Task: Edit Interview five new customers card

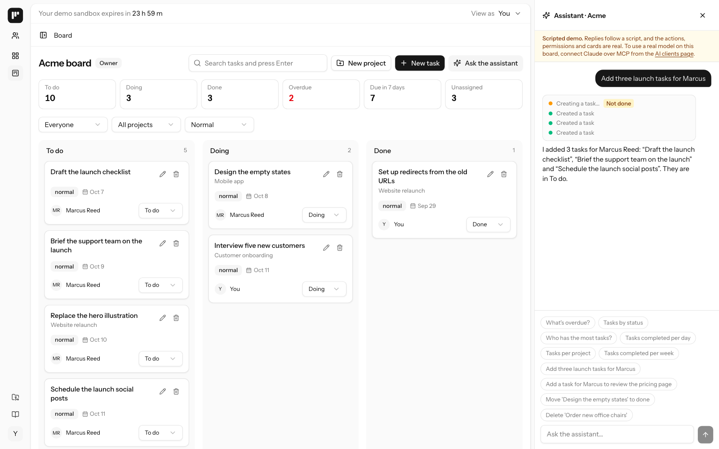Action: pos(326,248)
